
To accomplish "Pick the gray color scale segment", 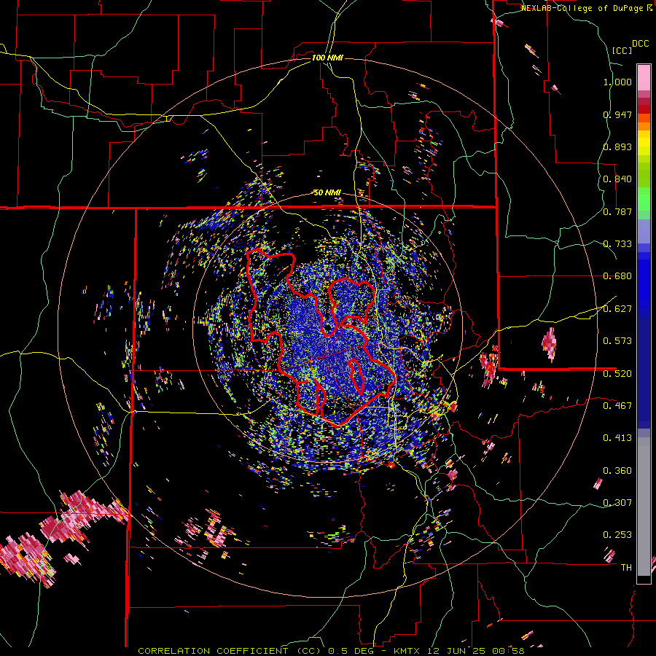I will (644, 507).
